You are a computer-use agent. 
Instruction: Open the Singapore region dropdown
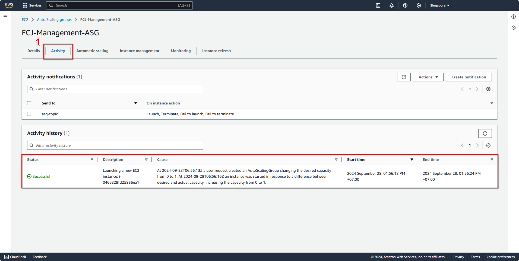440,5
